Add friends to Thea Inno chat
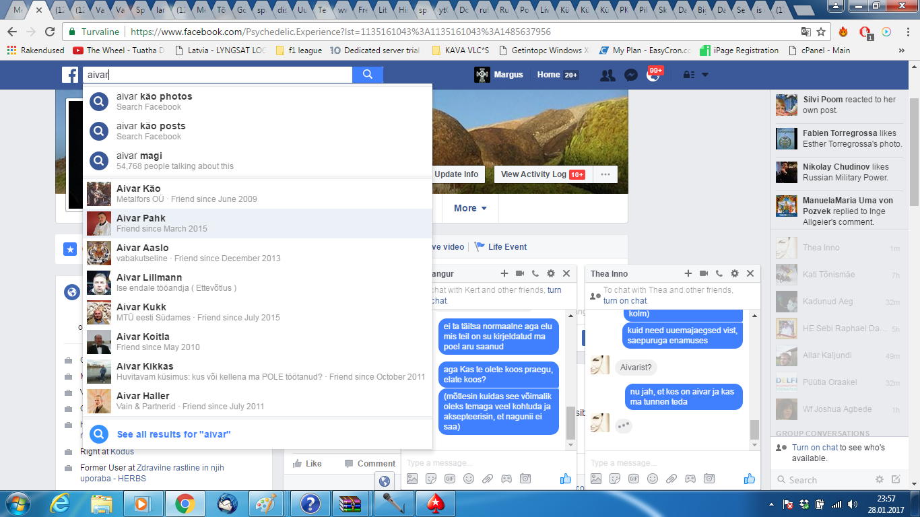 (x=688, y=273)
